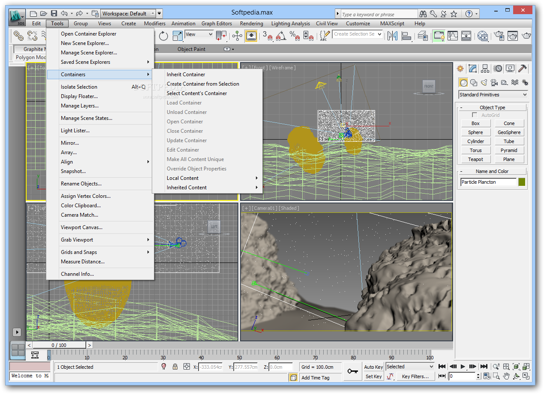
Task: Open the Modify panel tab icon
Action: [473, 69]
